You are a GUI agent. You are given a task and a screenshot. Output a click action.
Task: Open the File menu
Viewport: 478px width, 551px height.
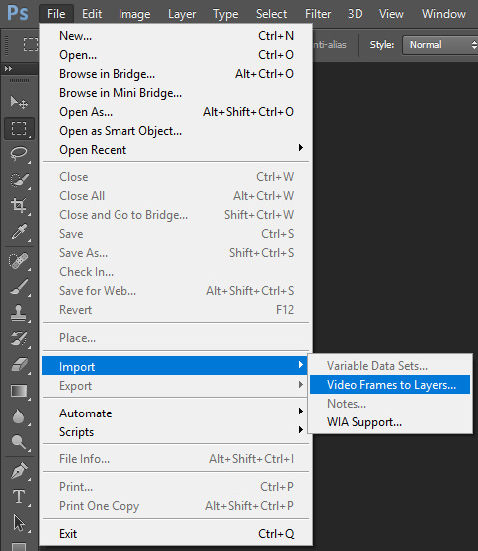(x=56, y=14)
